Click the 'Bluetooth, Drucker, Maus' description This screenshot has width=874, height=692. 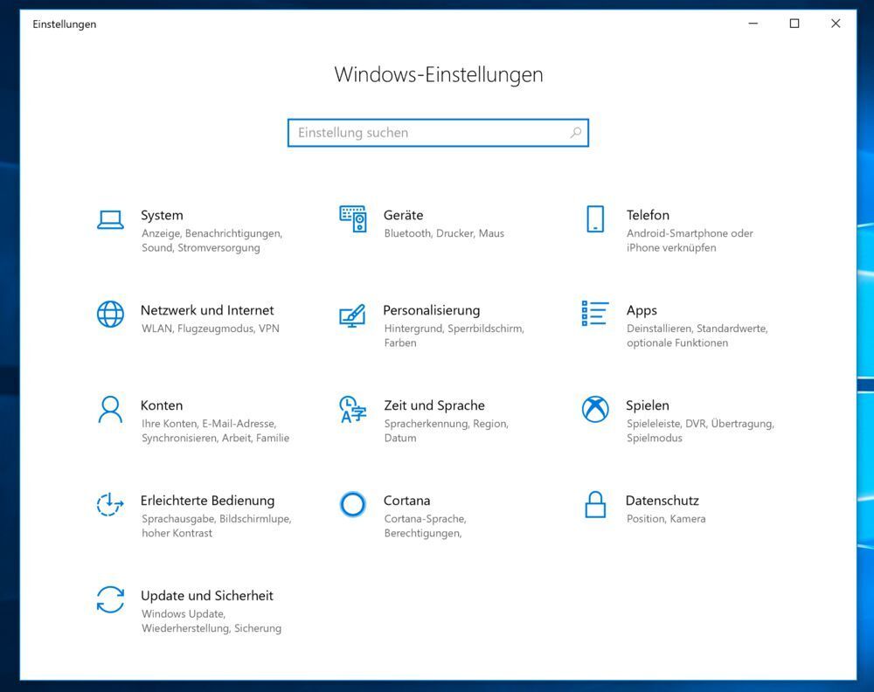[444, 233]
